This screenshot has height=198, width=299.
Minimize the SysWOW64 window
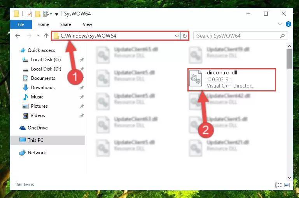click(248, 14)
